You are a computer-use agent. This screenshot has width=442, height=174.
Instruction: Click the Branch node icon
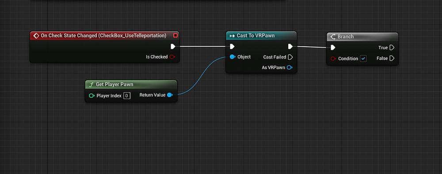(333, 37)
